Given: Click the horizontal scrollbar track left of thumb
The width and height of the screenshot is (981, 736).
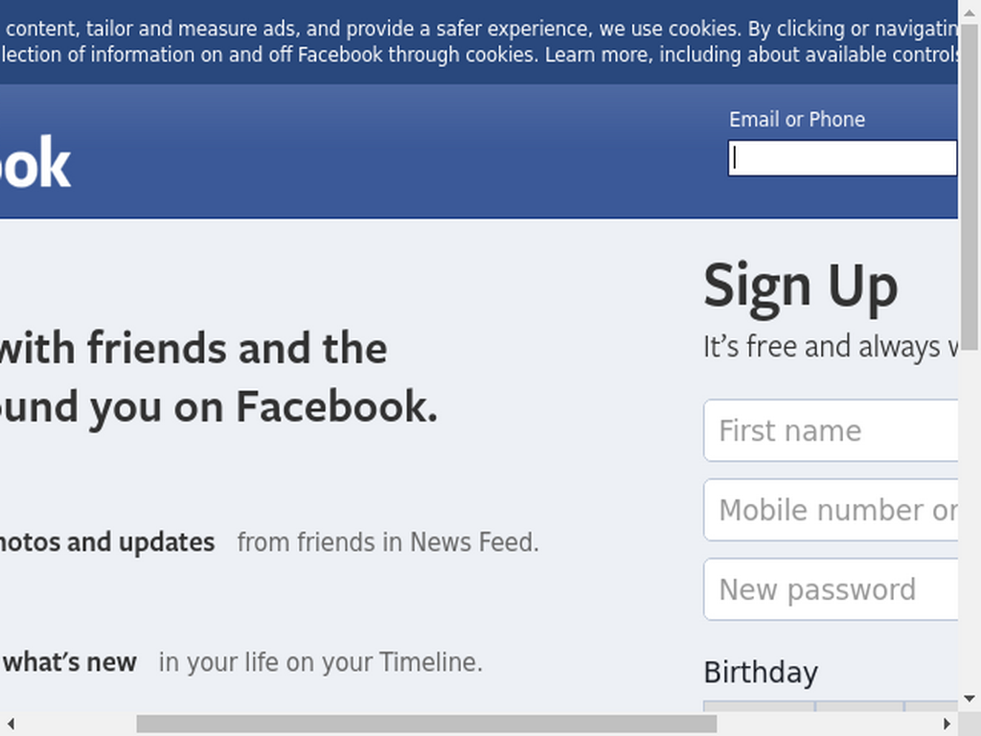Looking at the screenshot, I should [x=80, y=724].
